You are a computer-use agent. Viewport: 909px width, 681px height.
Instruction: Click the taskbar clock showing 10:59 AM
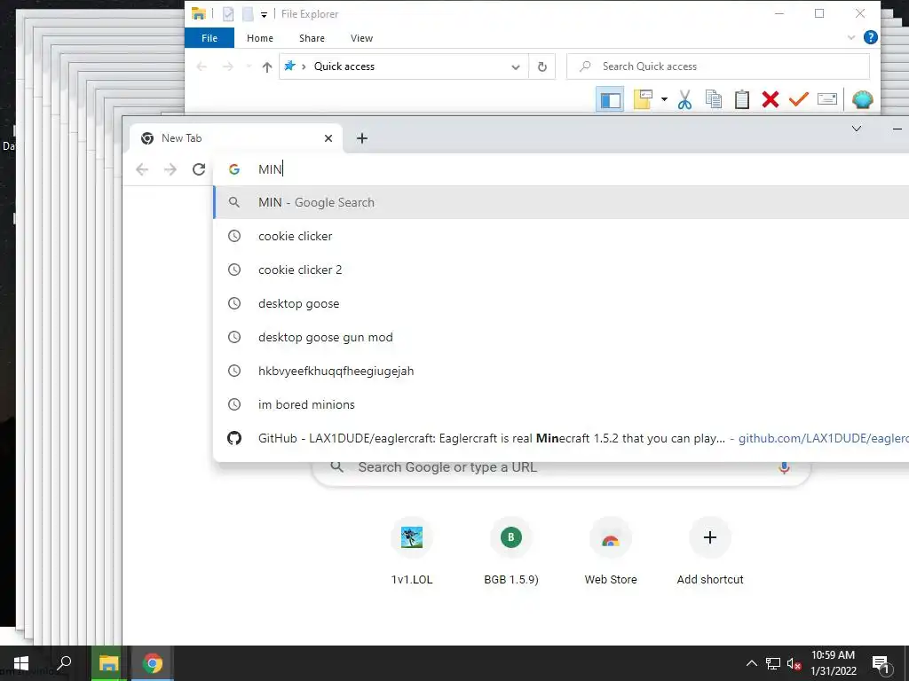[x=833, y=663]
